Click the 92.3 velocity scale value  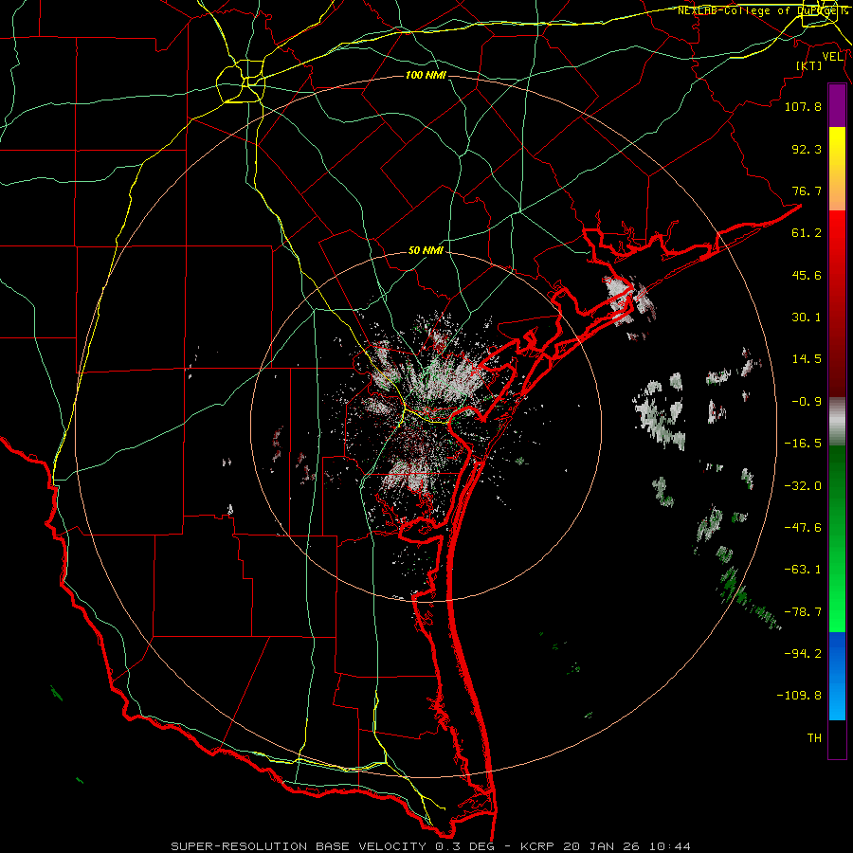807,149
